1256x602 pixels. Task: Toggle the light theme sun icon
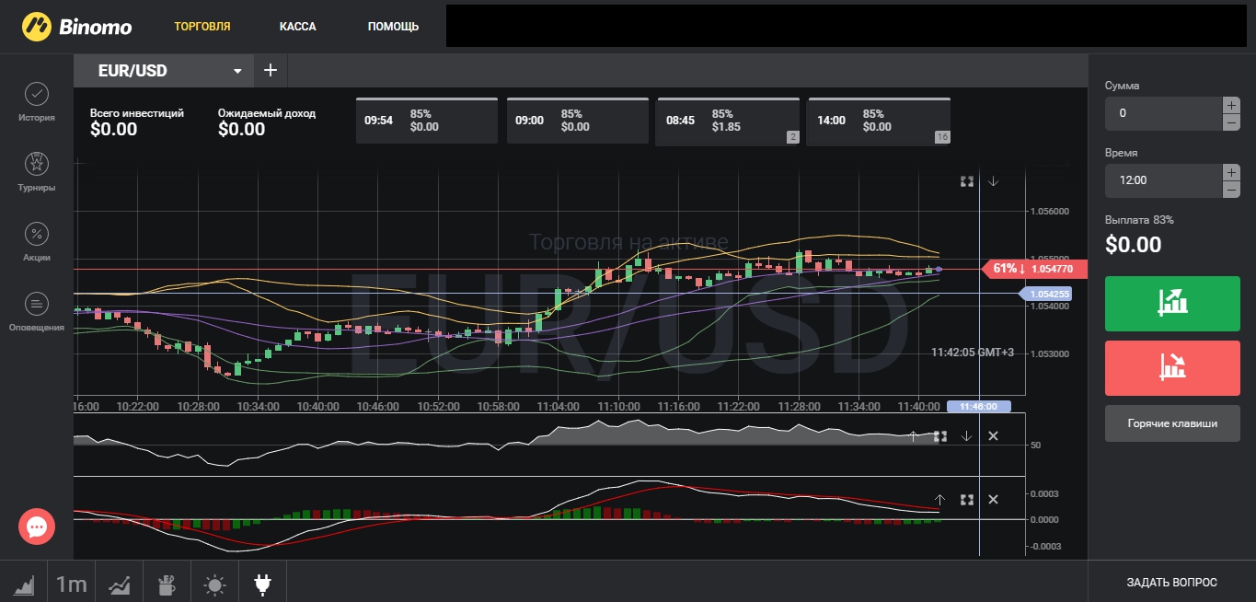214,584
